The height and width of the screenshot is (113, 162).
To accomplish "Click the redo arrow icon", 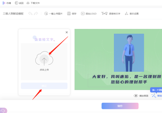I will (36, 14).
